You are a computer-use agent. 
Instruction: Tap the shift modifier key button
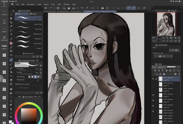pos(4,21)
